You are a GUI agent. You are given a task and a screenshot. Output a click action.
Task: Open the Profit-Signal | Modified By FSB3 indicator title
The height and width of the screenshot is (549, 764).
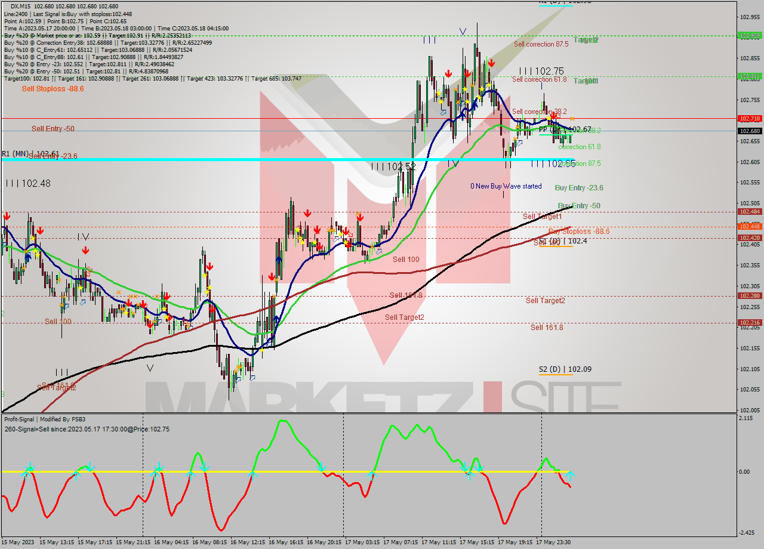coord(45,420)
